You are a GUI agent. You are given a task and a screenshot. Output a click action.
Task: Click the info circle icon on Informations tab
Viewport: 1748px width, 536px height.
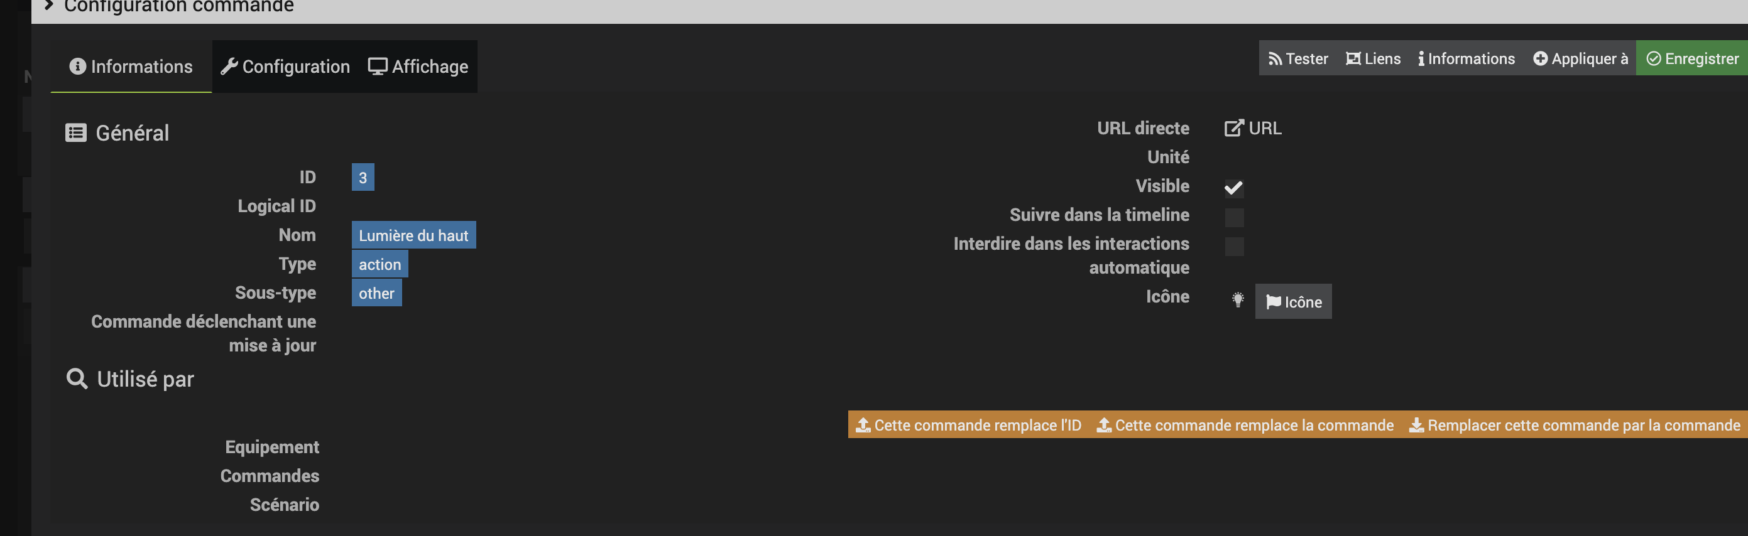[x=78, y=67]
